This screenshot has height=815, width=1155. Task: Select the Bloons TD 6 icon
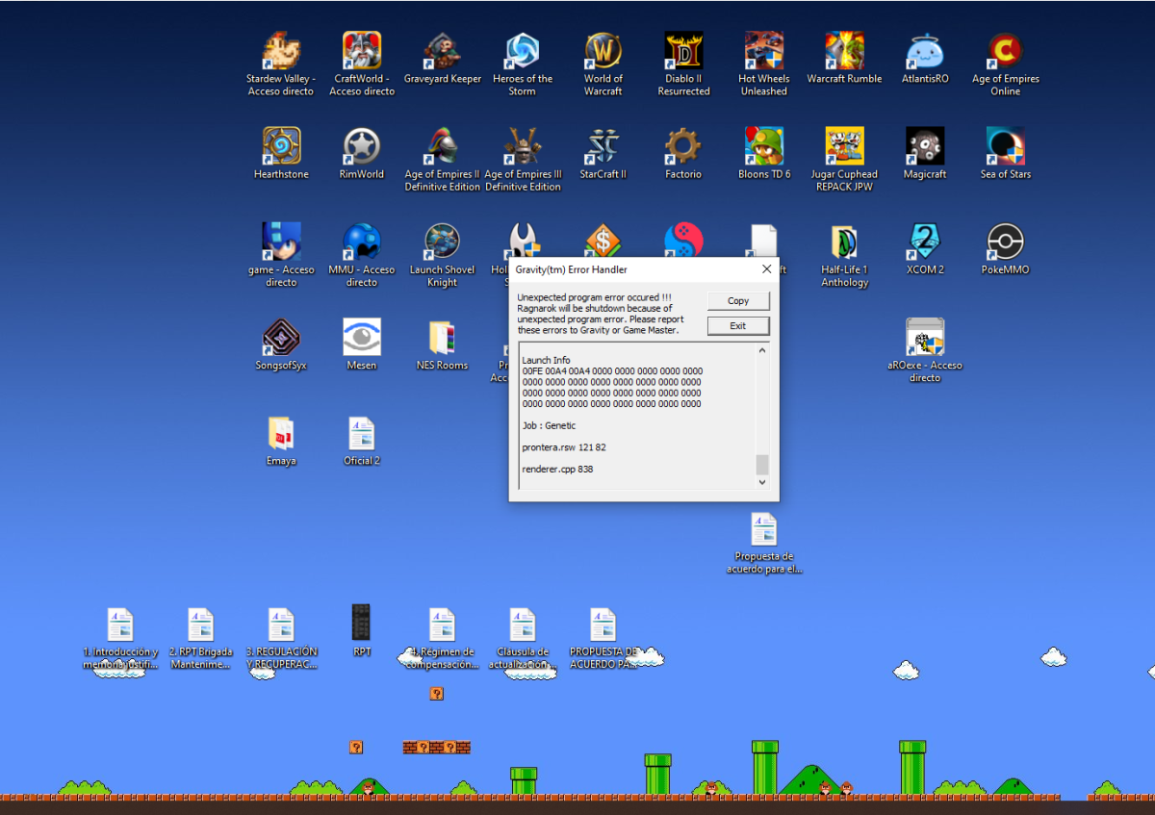point(764,147)
